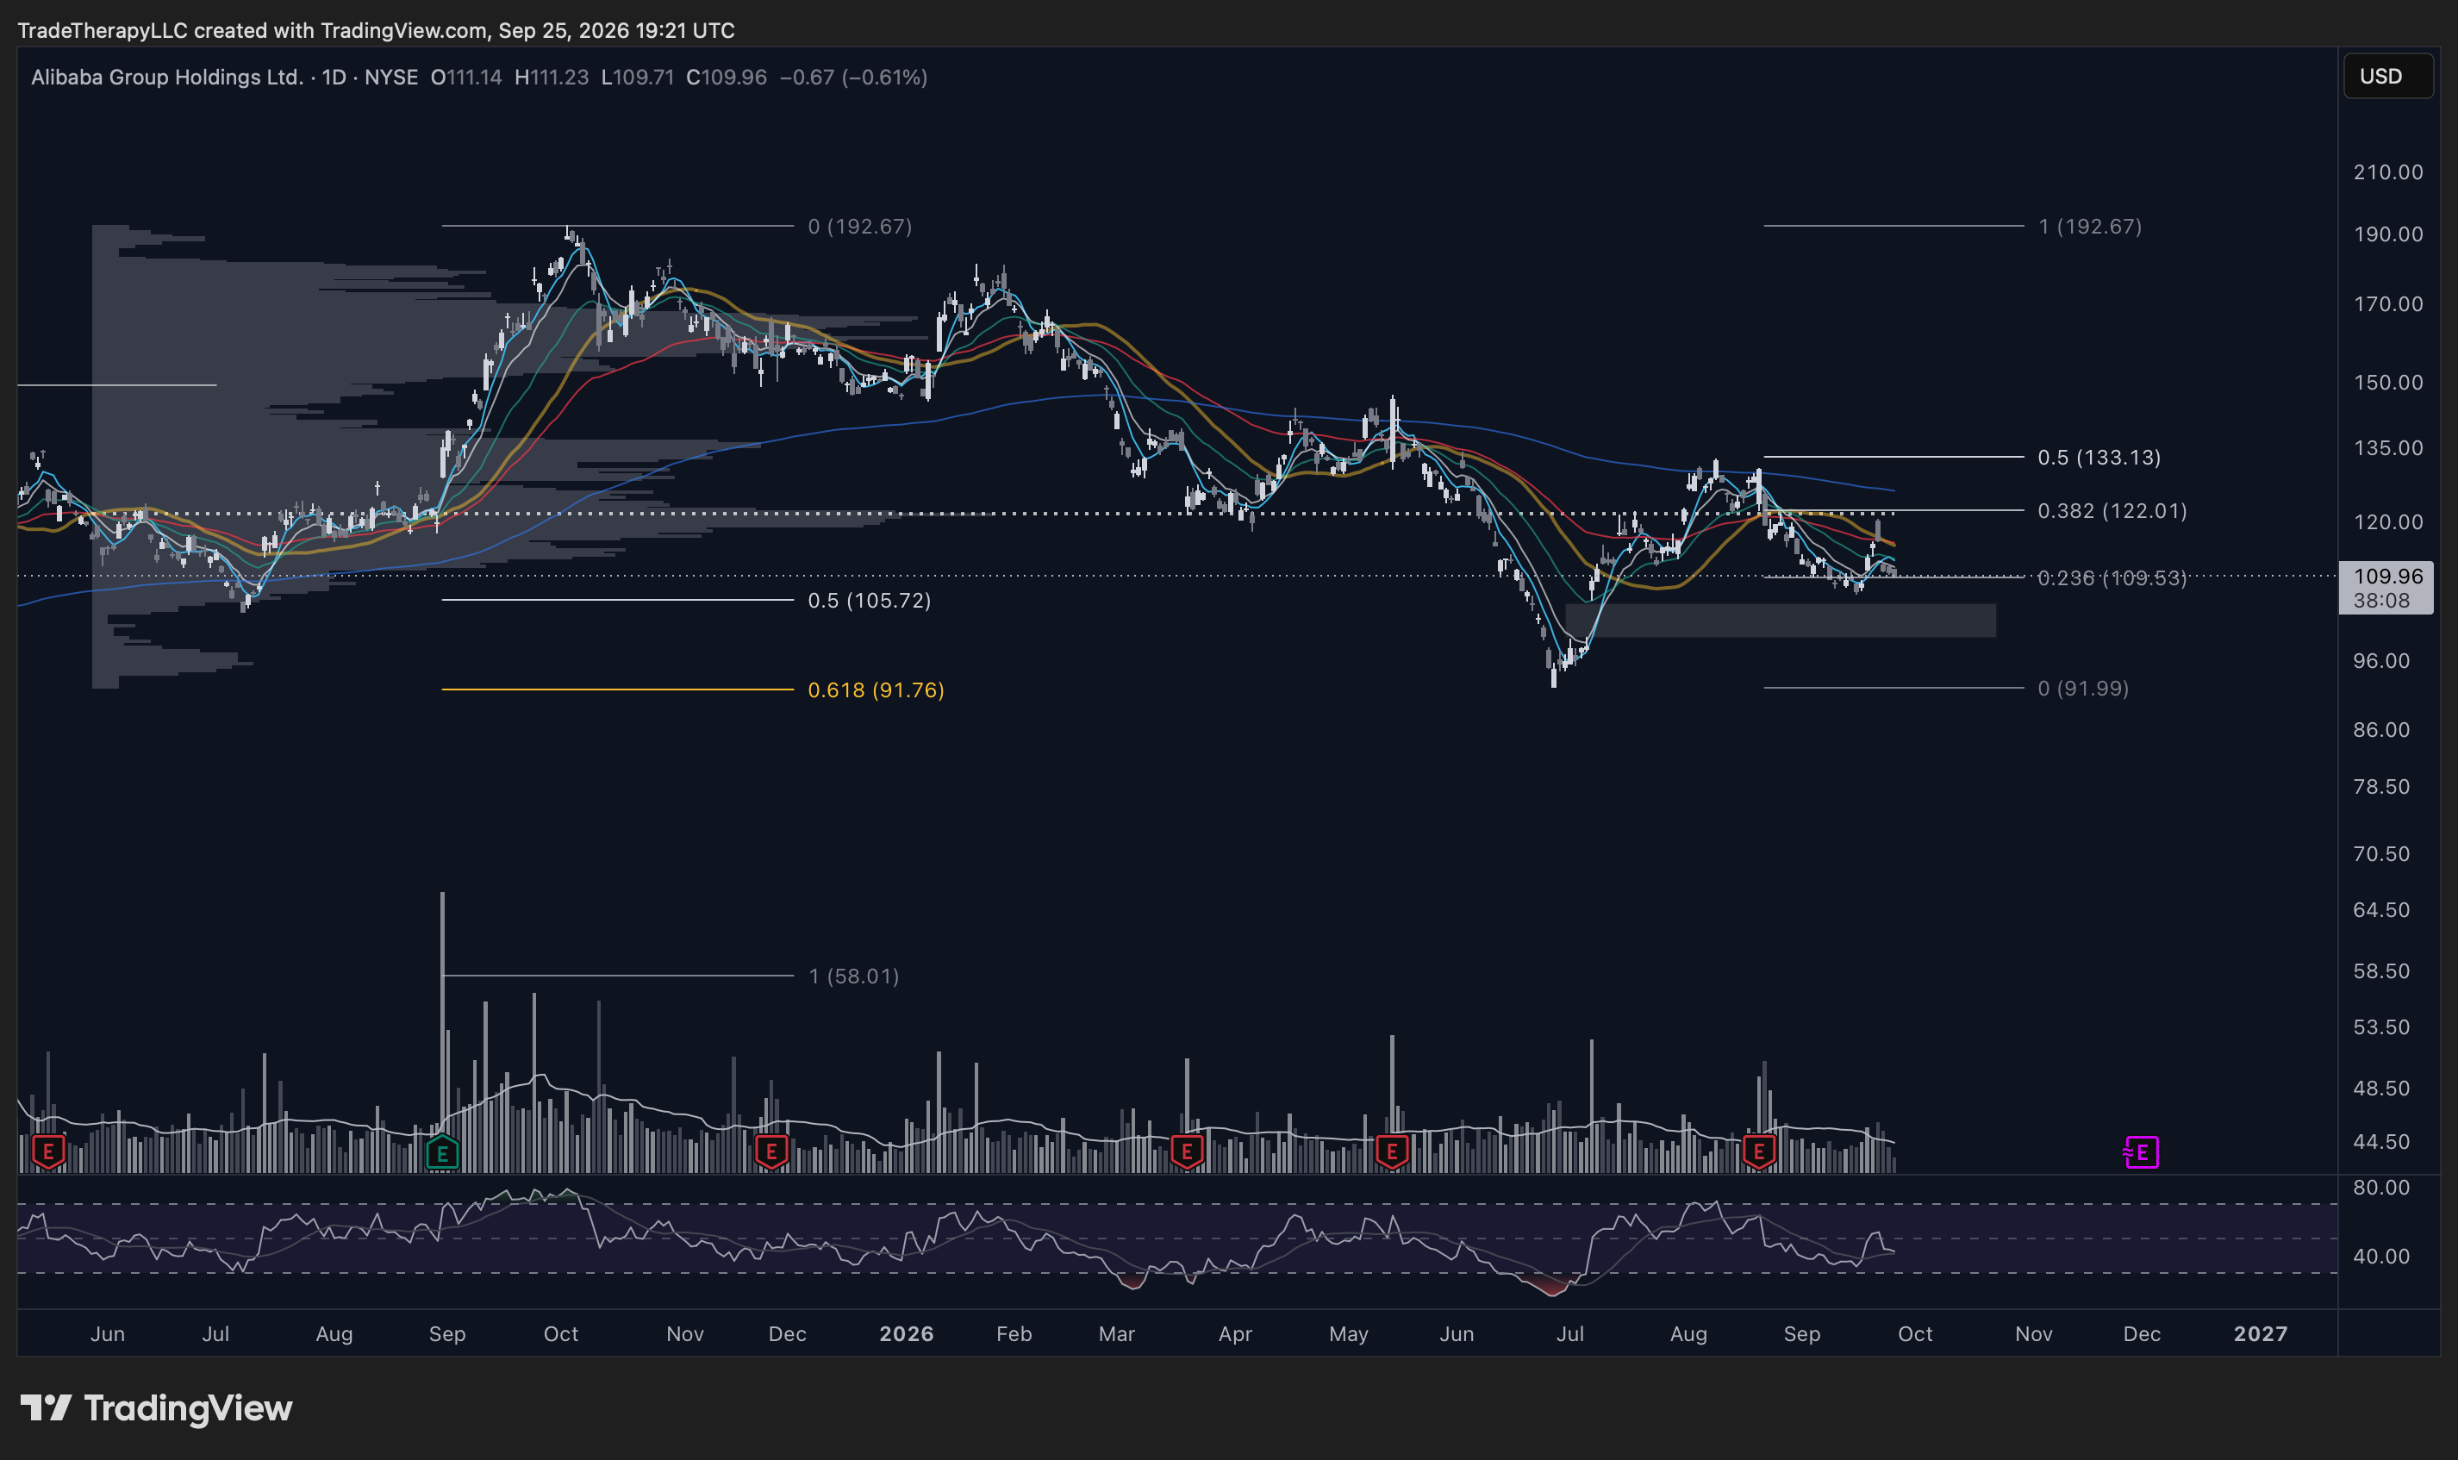Click the 58.50 price axis label
The image size is (2458, 1460).
[2381, 971]
